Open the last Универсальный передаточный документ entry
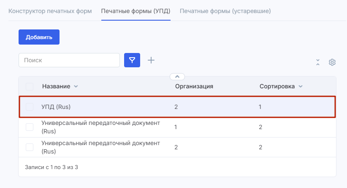The width and height of the screenshot is (347, 188). 100,147
